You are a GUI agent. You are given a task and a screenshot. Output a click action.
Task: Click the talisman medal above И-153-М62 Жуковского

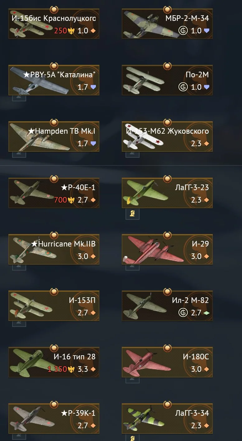point(167,122)
